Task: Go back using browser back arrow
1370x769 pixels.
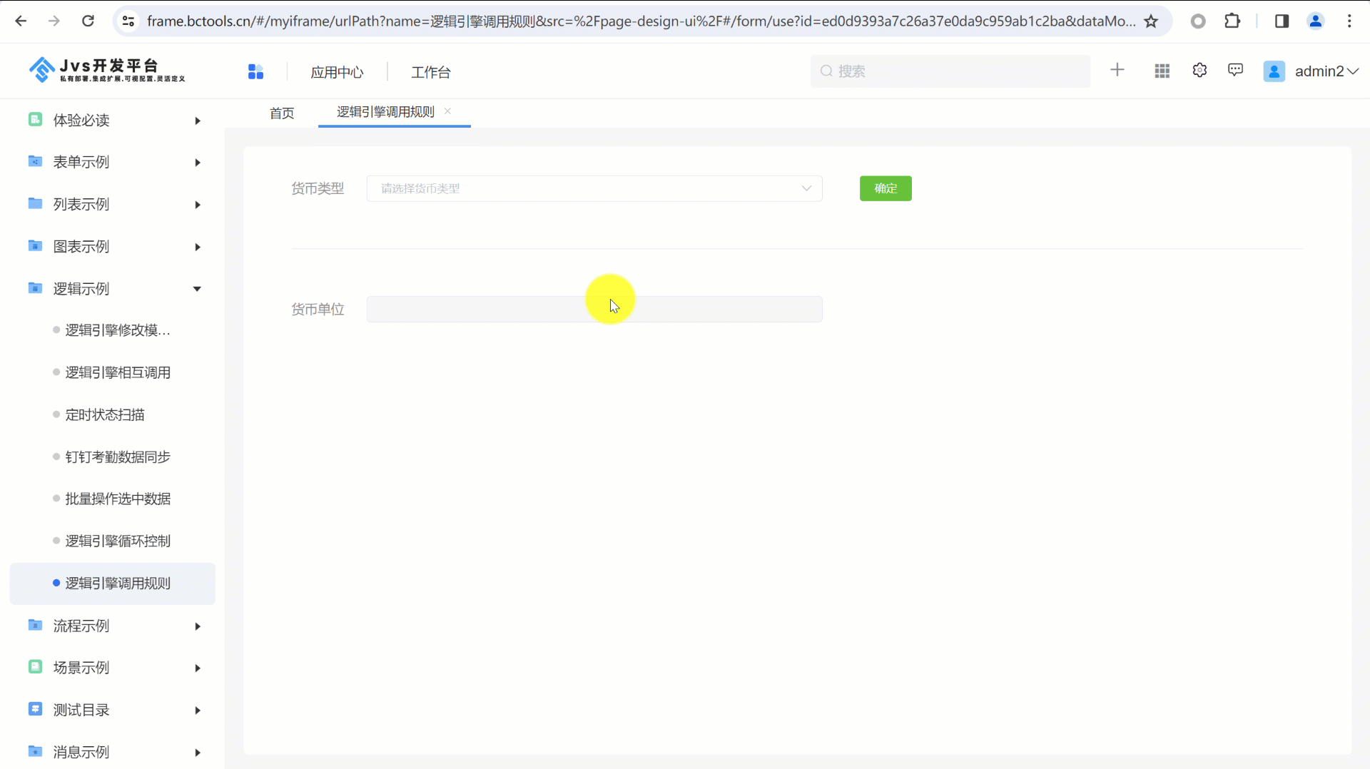Action: click(x=21, y=21)
